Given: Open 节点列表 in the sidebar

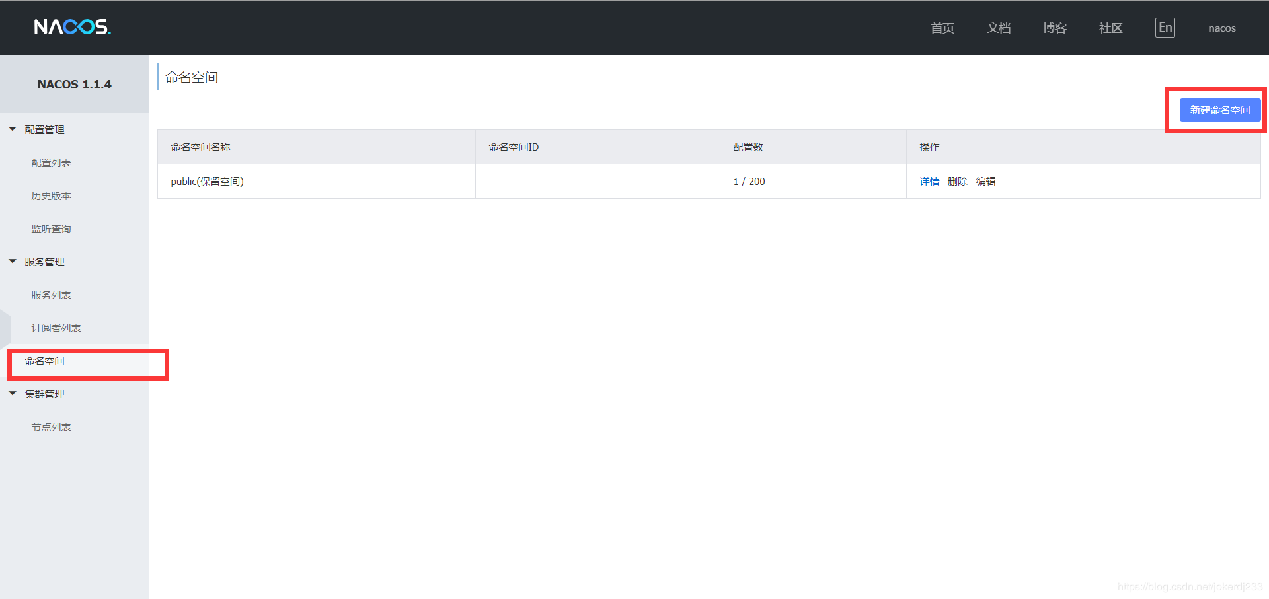Looking at the screenshot, I should tap(51, 427).
